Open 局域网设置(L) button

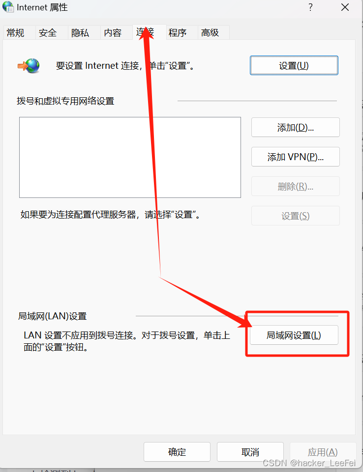pyautogui.click(x=294, y=335)
